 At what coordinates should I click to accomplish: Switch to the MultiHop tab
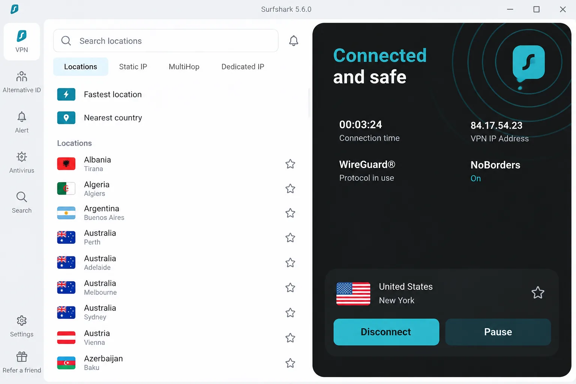point(184,67)
